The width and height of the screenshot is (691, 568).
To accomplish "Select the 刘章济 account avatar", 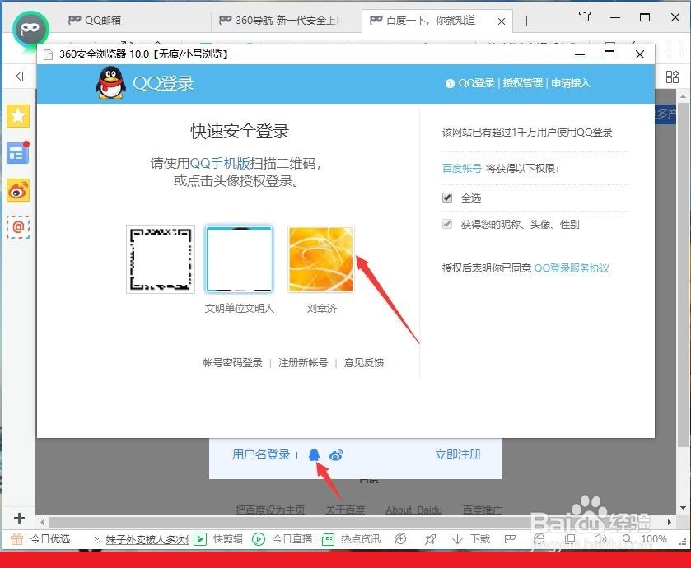I will (x=321, y=259).
